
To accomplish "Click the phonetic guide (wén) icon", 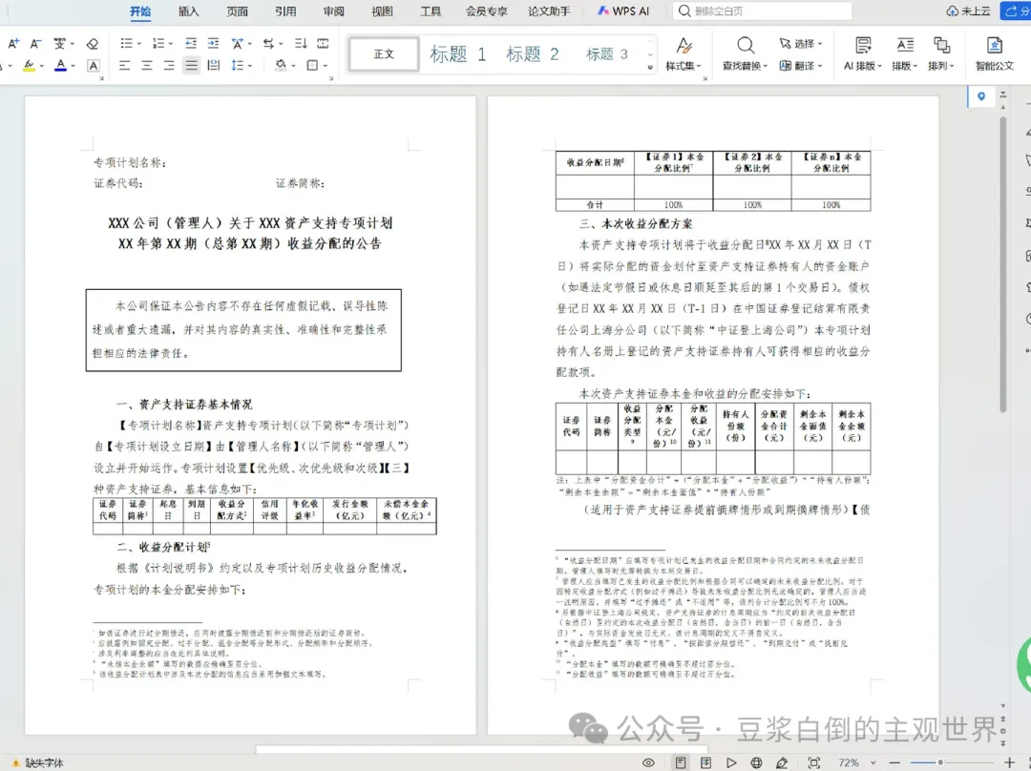I will click(60, 43).
